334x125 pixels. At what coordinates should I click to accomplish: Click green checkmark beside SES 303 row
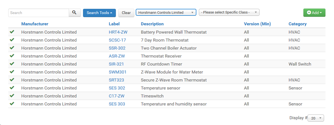(x=12, y=104)
